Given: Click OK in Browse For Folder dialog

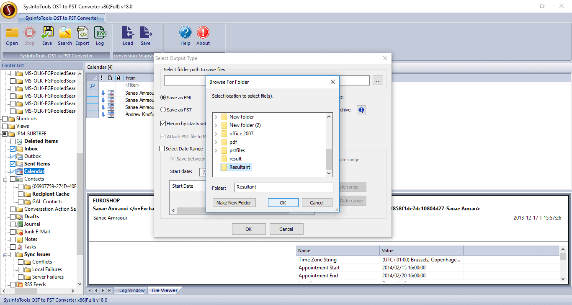Looking at the screenshot, I should 283,203.
